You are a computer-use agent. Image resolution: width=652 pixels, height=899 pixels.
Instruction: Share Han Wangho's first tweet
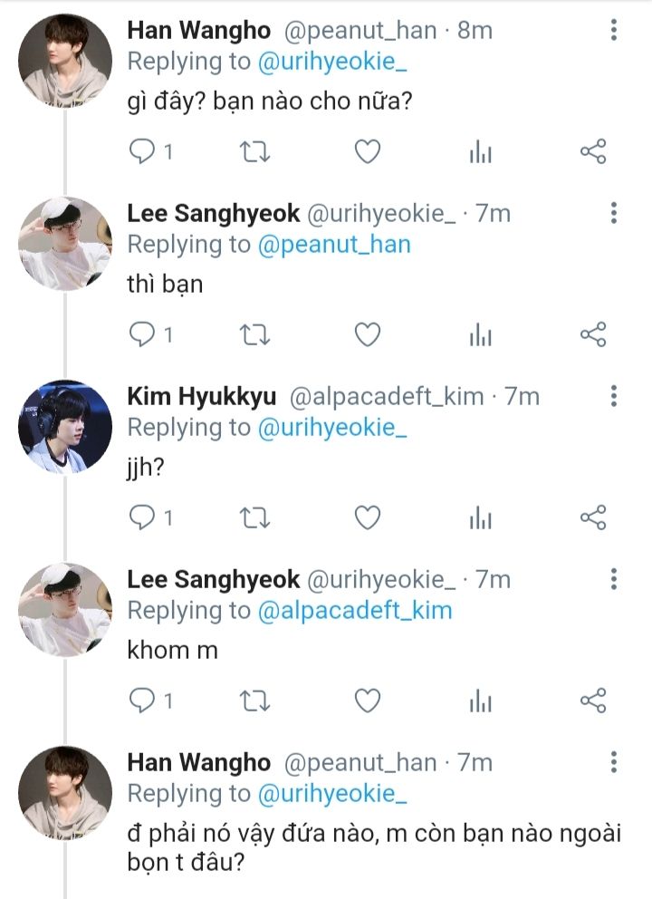click(592, 152)
